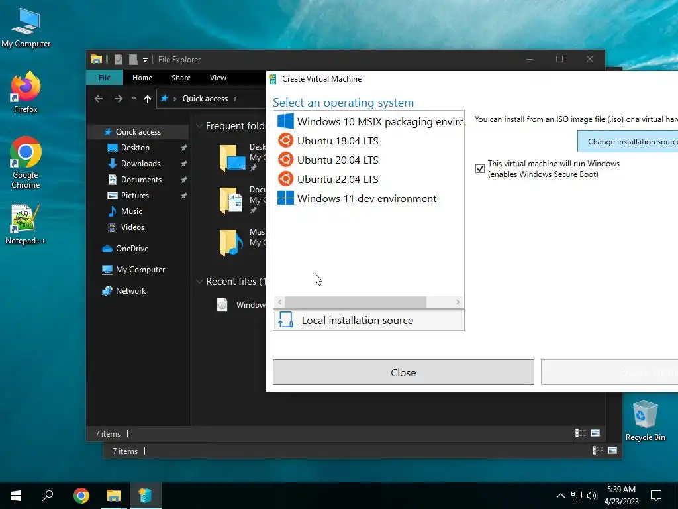Open the volume speaker tray icon

click(592, 496)
